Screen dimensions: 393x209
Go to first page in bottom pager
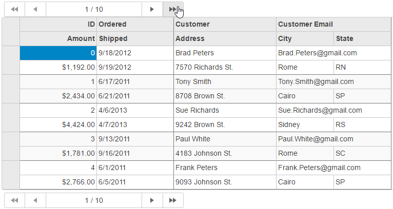[14, 200]
